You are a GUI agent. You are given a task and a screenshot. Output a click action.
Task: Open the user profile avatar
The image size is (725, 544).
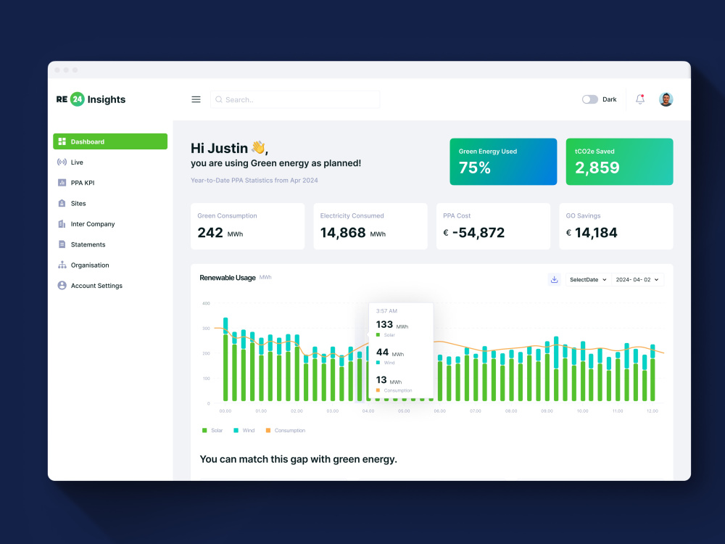666,99
